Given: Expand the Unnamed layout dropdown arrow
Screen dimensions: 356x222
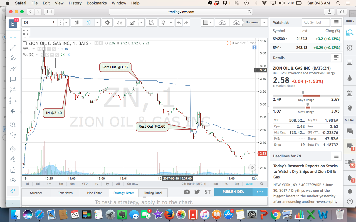Looking at the screenshot, I should click(x=264, y=22).
